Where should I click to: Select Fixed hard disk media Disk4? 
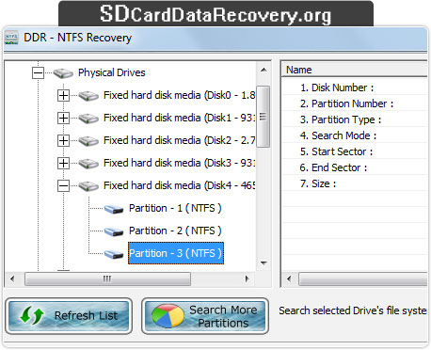[179, 185]
